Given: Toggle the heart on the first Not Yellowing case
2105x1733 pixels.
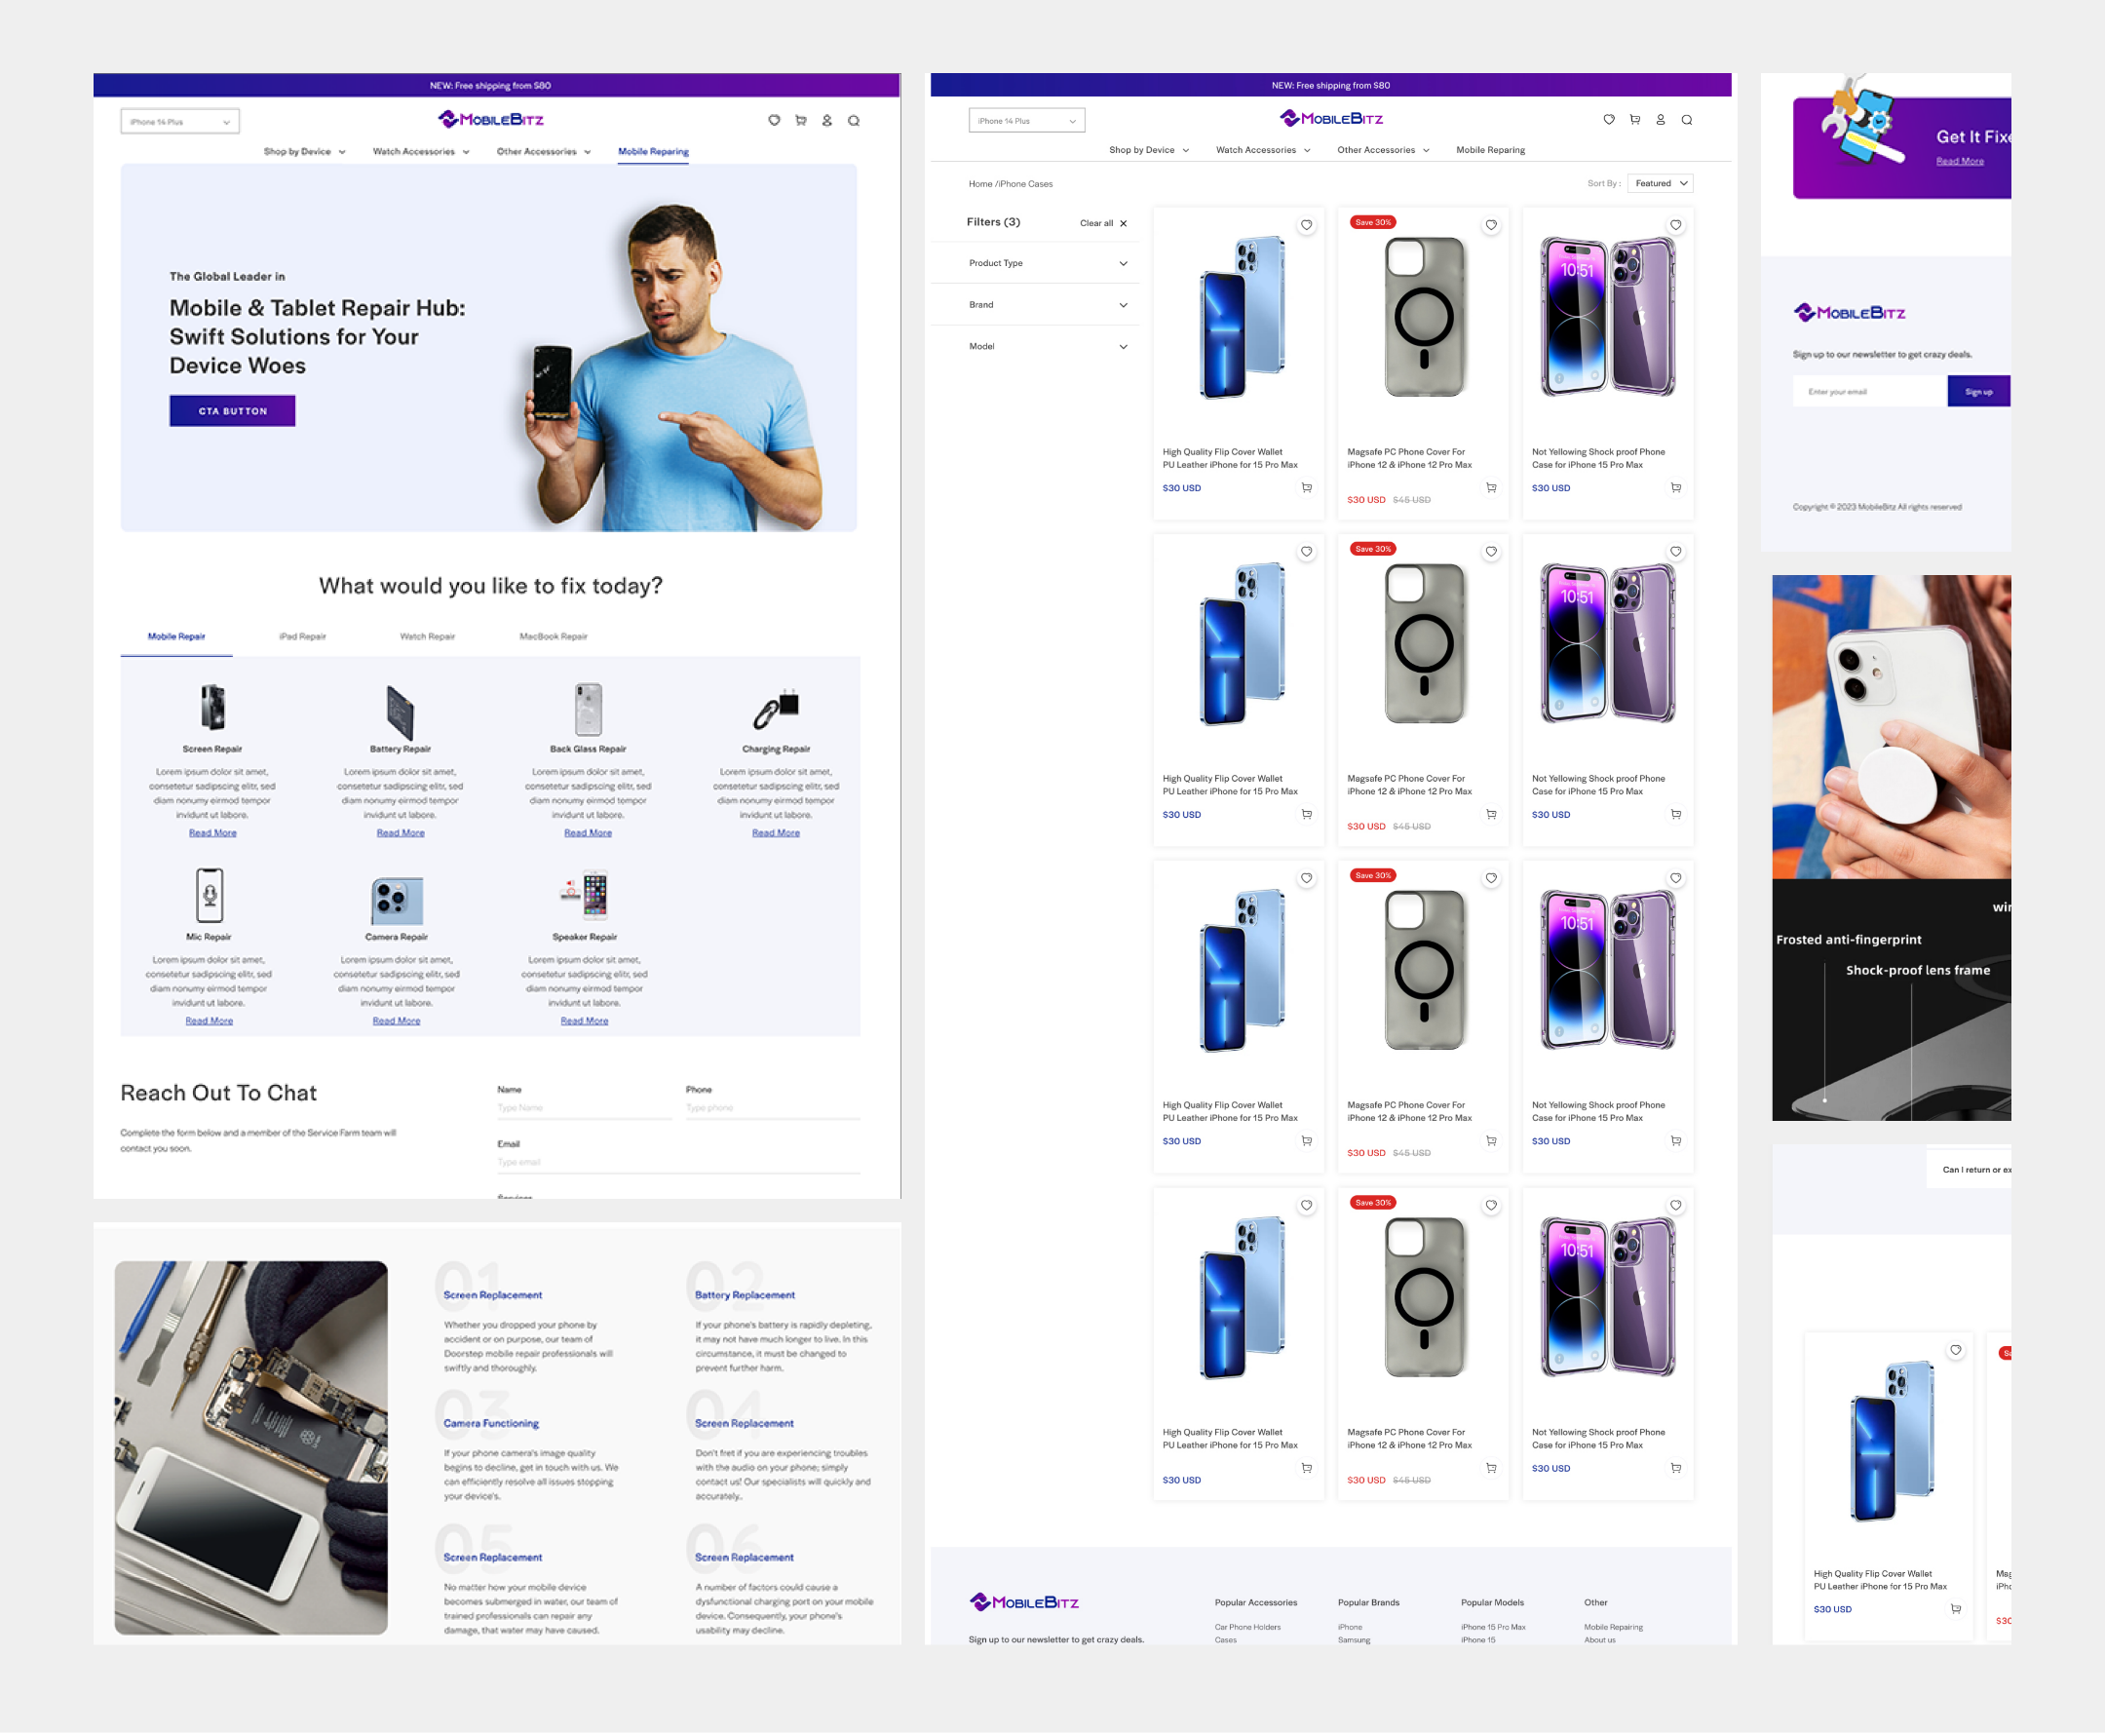Looking at the screenshot, I should [x=1676, y=225].
